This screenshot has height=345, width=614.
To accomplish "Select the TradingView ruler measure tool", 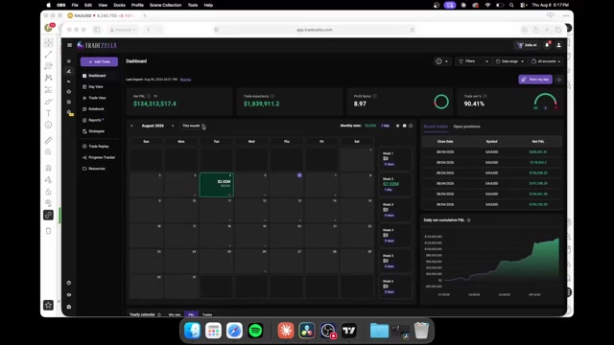I will pos(48,141).
